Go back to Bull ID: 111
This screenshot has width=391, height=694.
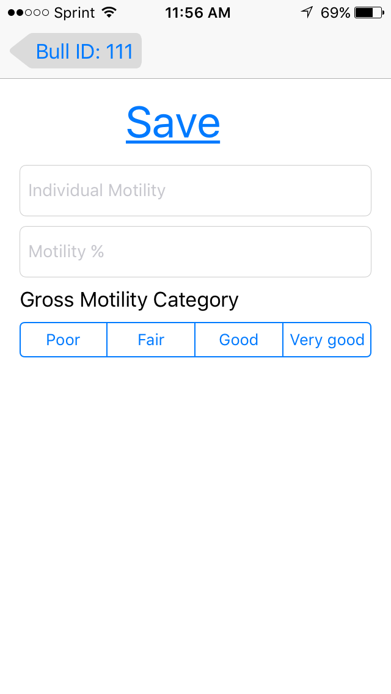[84, 51]
